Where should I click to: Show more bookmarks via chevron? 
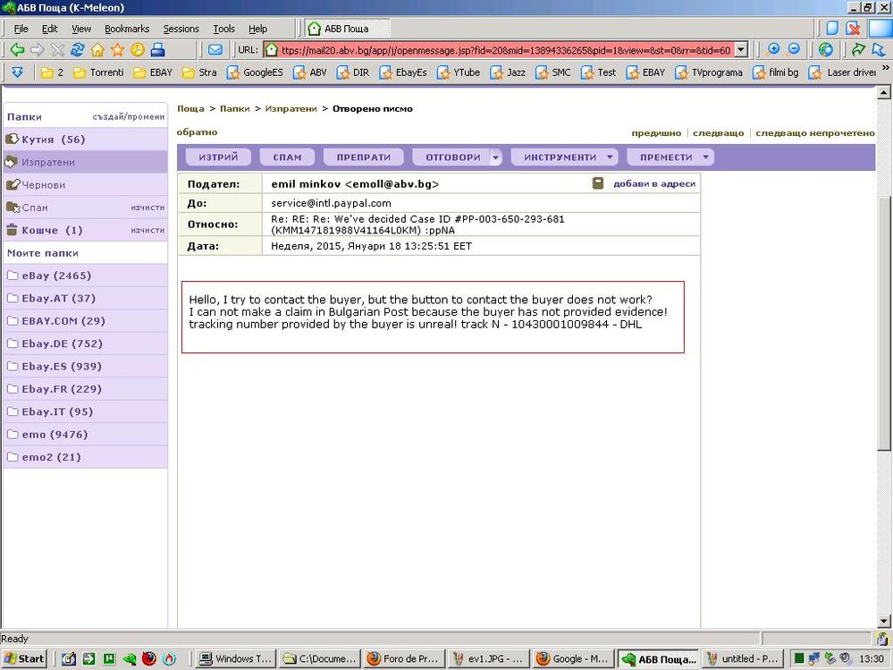pyautogui.click(x=885, y=68)
